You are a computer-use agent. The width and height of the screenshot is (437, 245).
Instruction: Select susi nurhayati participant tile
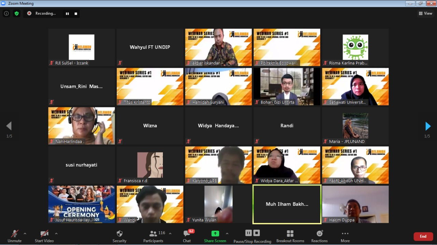tap(82, 165)
